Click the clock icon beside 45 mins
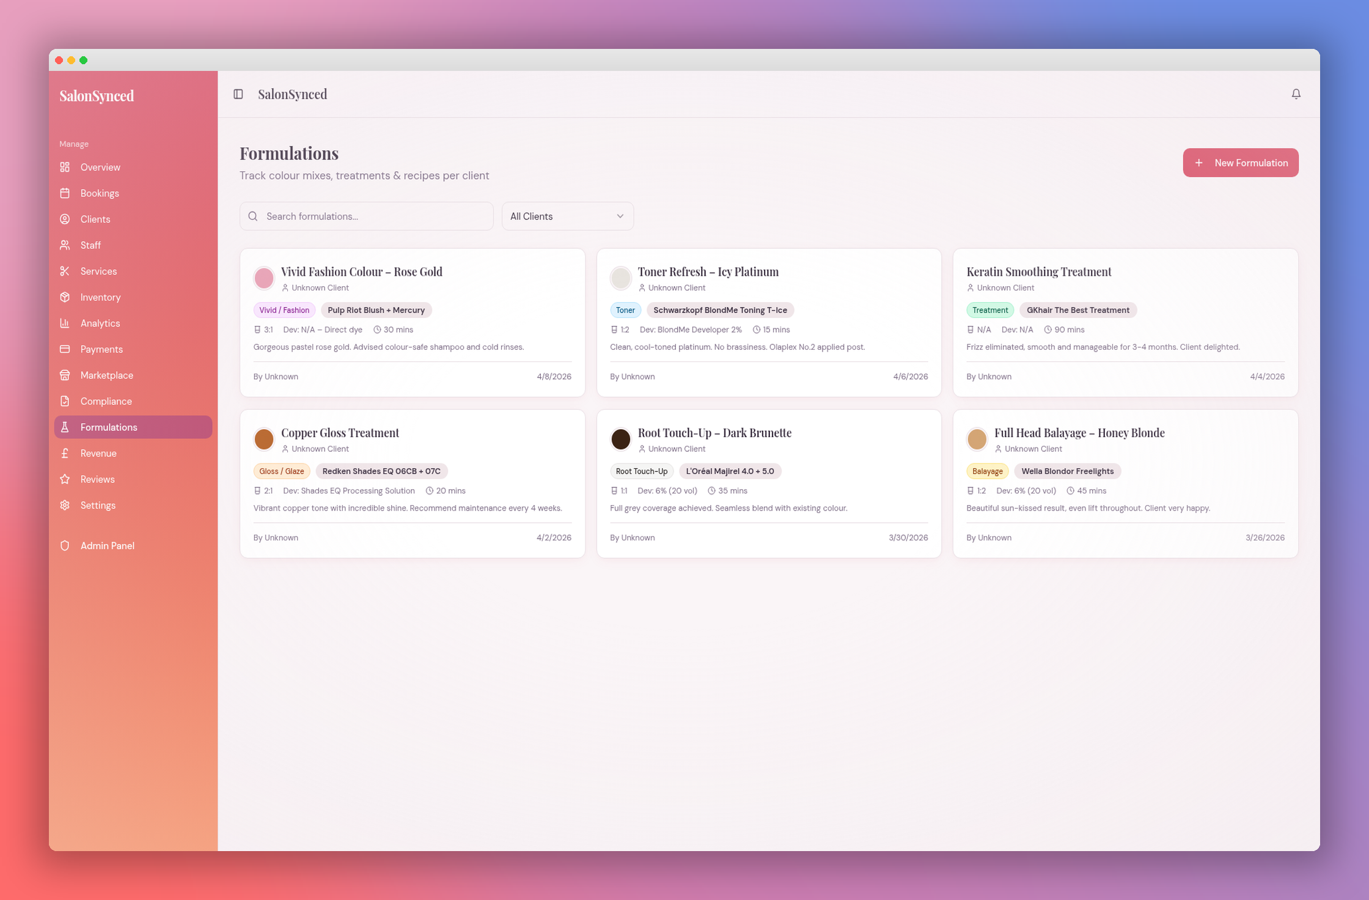The width and height of the screenshot is (1369, 900). coord(1070,491)
